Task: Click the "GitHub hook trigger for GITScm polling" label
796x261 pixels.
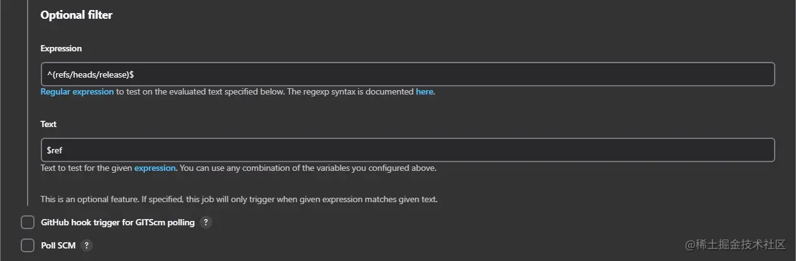Action: click(117, 223)
